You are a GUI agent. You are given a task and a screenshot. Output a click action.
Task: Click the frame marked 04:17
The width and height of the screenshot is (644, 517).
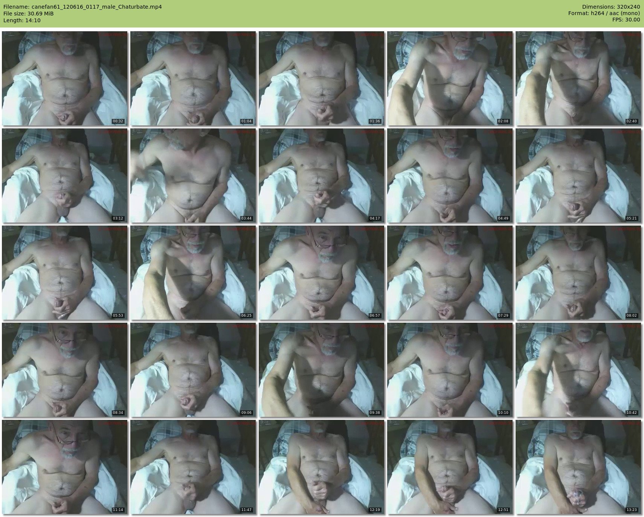click(321, 175)
